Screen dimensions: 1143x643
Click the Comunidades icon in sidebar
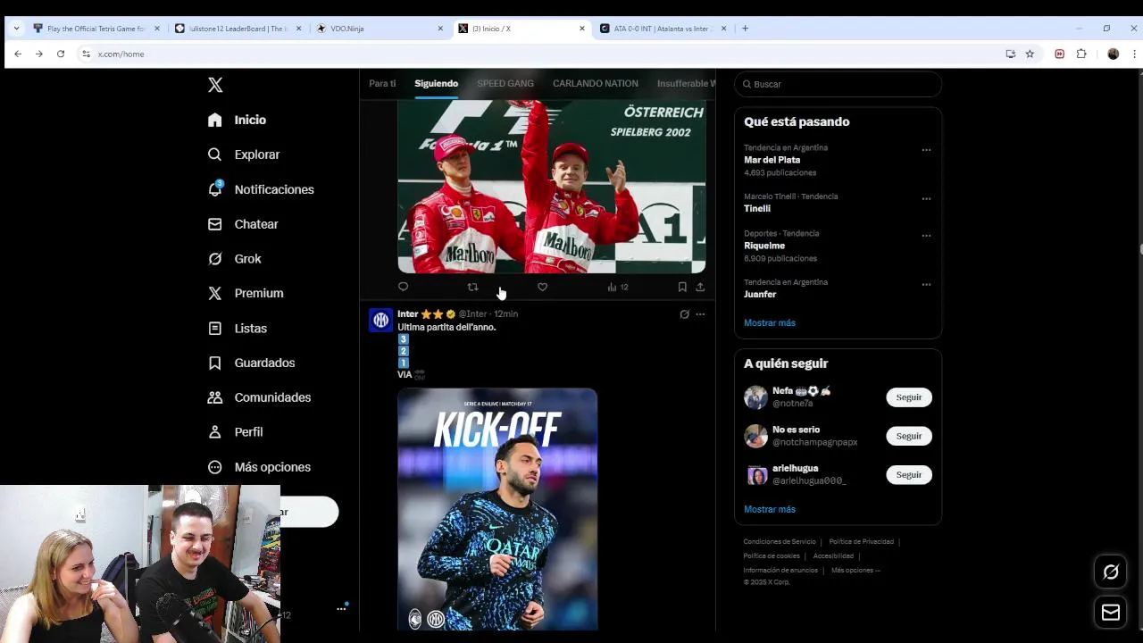click(214, 397)
